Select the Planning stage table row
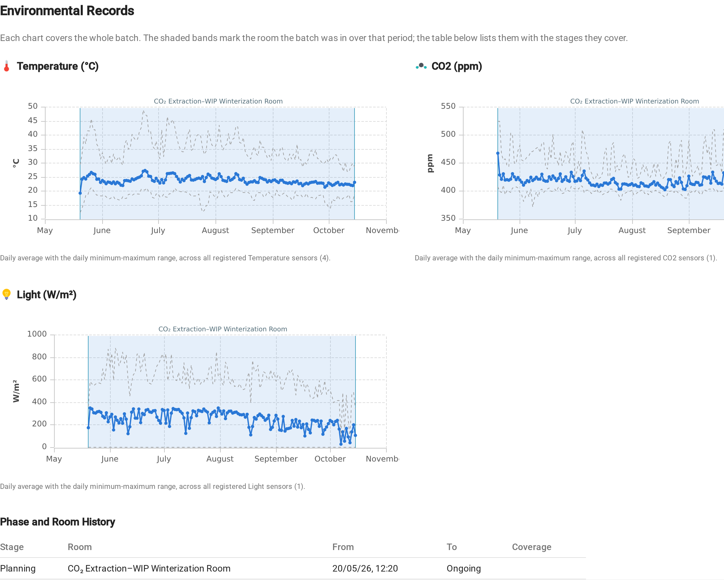Viewport: 724px width, 580px height. click(293, 568)
